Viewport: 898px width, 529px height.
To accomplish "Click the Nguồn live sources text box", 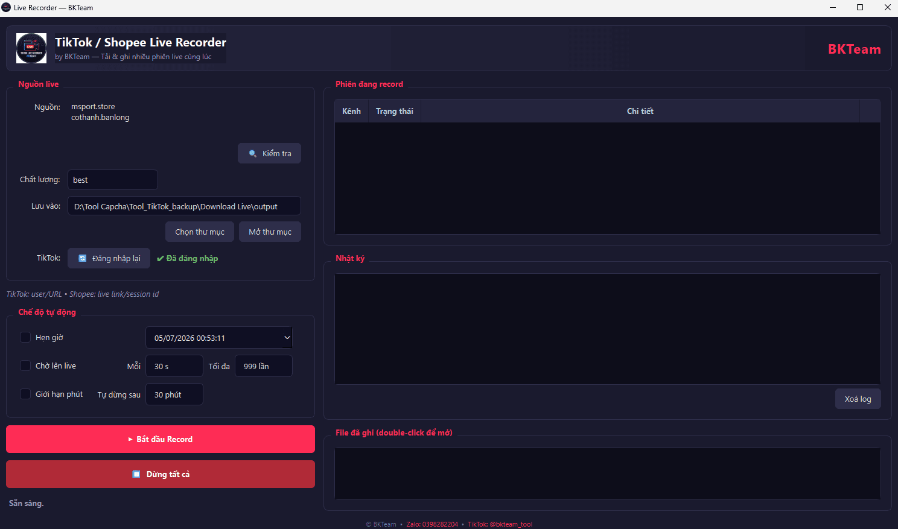I will [x=184, y=118].
